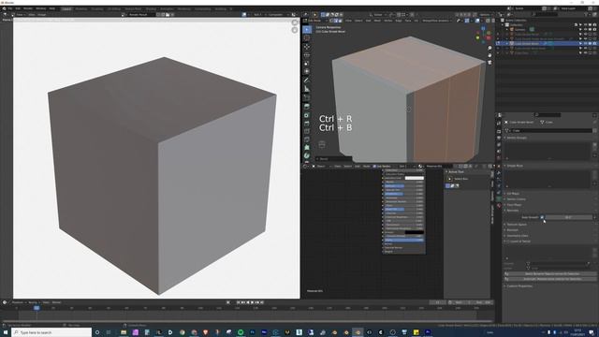The image size is (599, 337).
Task: Open the Modifiers wrench properties tab
Action: tap(499, 173)
